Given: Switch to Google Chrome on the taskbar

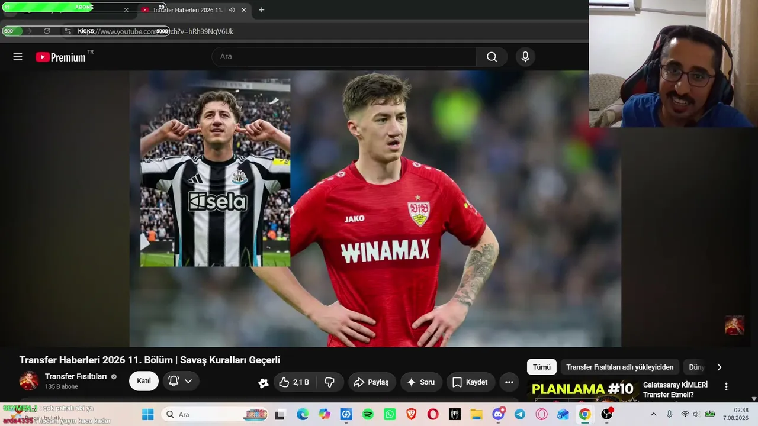Looking at the screenshot, I should point(584,414).
